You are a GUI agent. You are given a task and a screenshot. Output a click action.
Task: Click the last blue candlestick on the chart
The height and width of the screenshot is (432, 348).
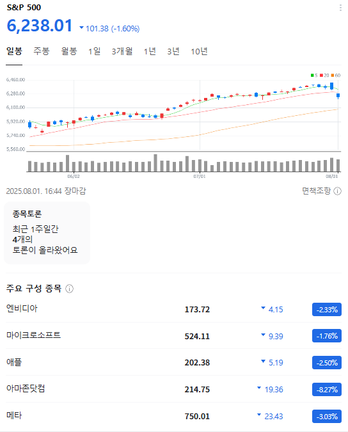click(338, 95)
